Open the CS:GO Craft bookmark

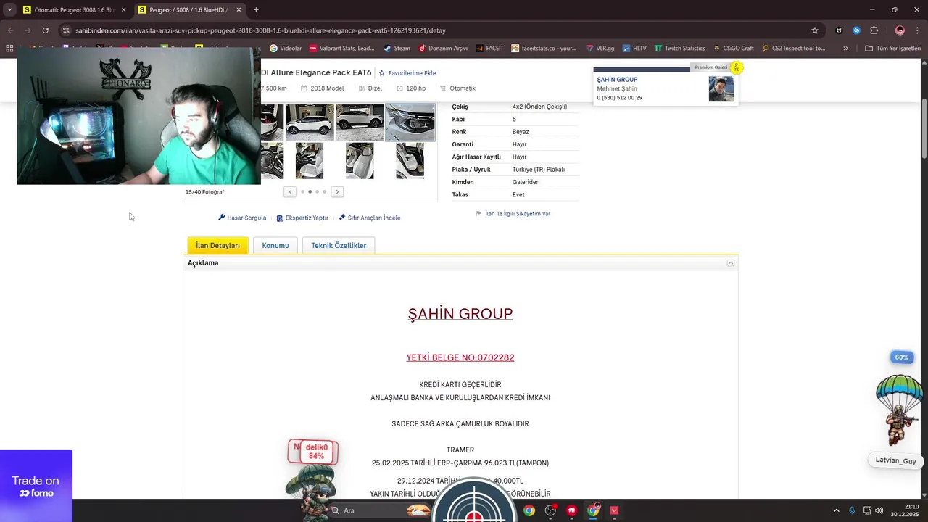(x=733, y=49)
